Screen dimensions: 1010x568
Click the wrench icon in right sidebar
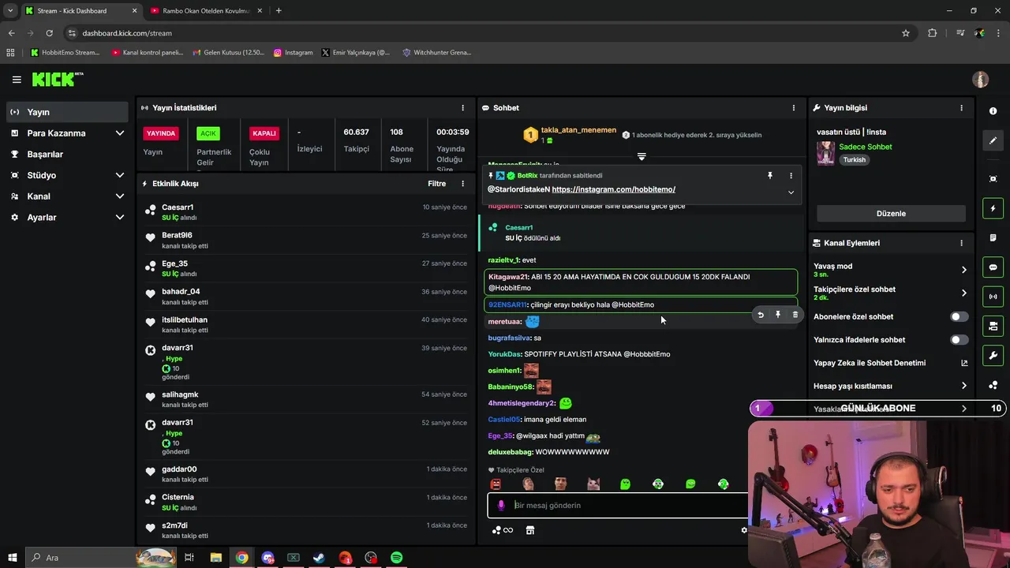click(x=993, y=356)
